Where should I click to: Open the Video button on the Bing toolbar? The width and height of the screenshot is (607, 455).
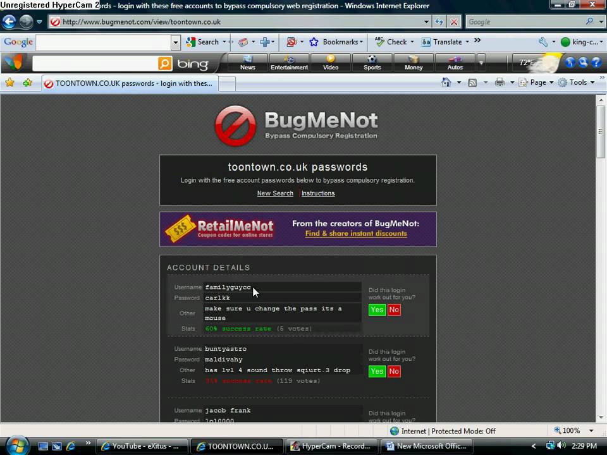click(x=331, y=63)
